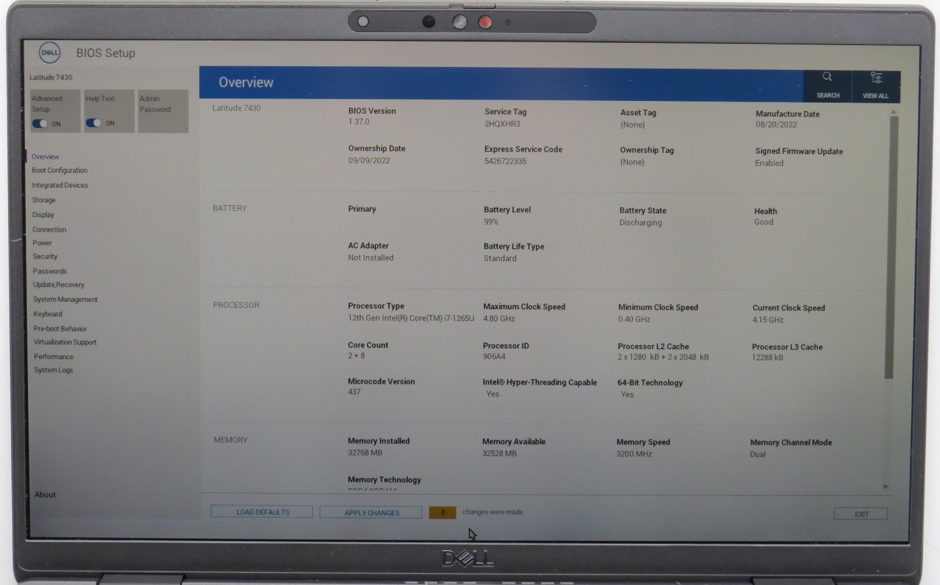Screen dimensions: 940x585
Task: Click the changes-made counter box
Action: (x=442, y=513)
